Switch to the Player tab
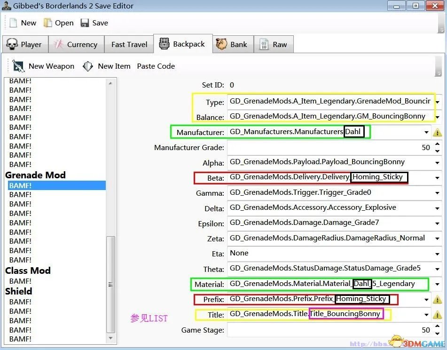The height and width of the screenshot is (350, 447). [25, 45]
